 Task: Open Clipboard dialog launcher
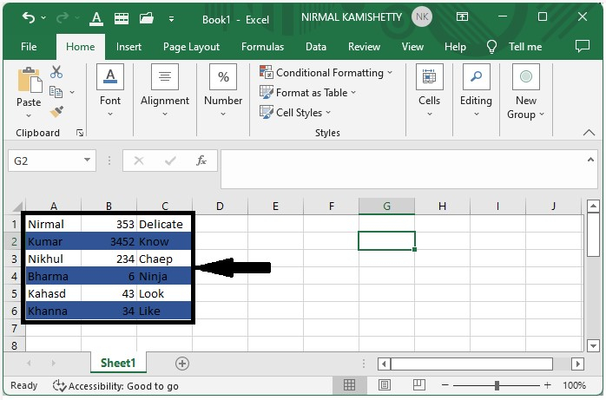click(80, 134)
